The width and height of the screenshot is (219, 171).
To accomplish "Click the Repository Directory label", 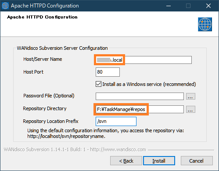I will (x=45, y=108).
